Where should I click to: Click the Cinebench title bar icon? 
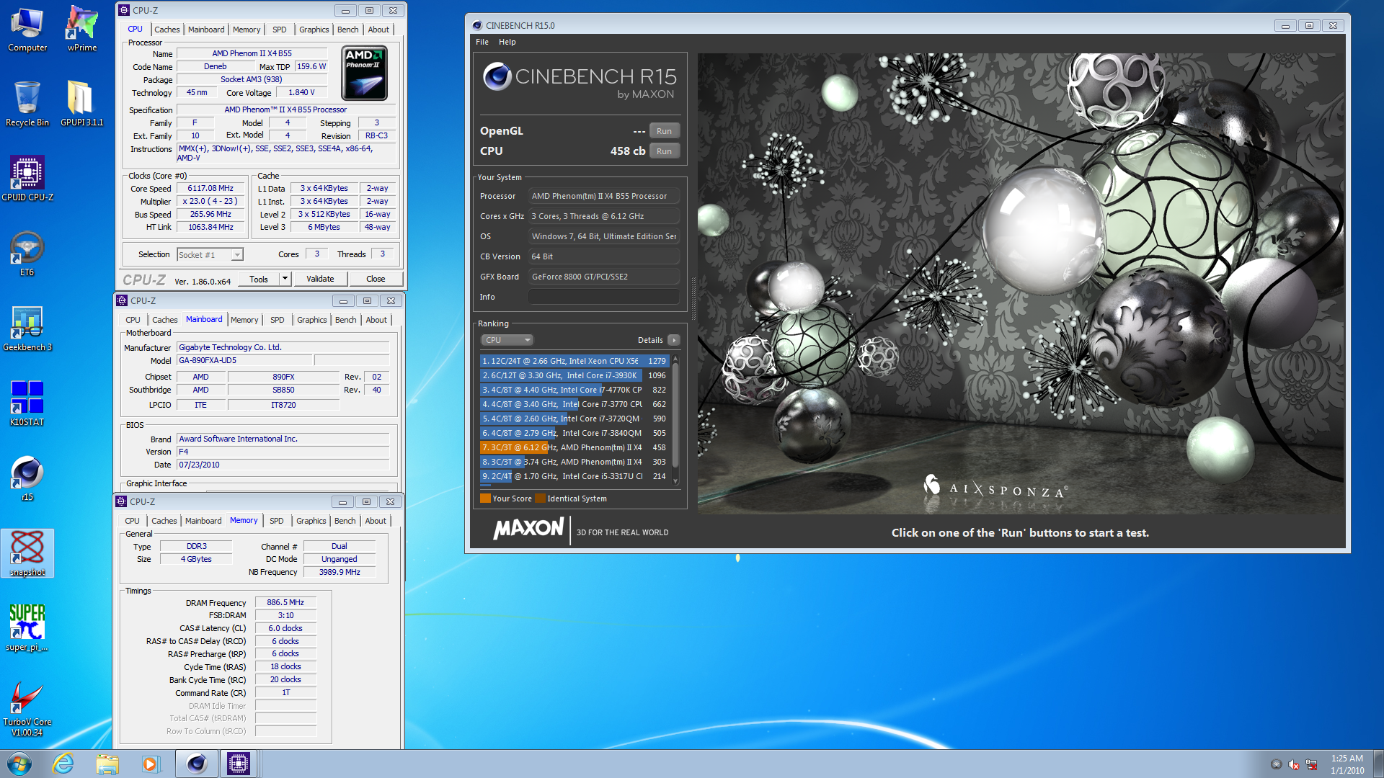click(476, 25)
